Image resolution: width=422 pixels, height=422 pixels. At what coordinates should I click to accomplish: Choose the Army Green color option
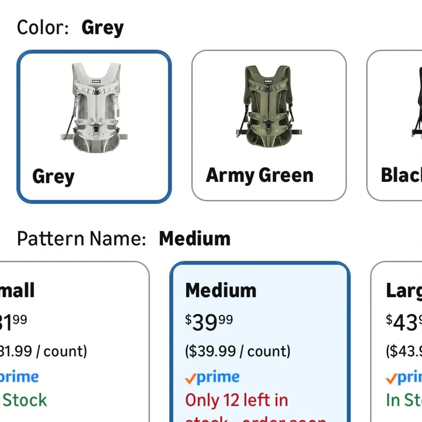coord(269,125)
